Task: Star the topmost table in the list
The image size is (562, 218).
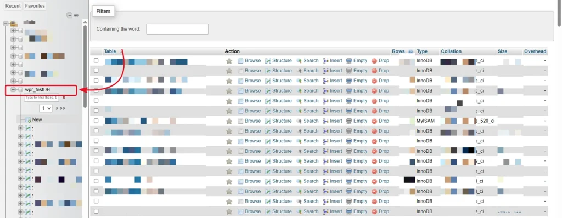Action: (x=229, y=61)
